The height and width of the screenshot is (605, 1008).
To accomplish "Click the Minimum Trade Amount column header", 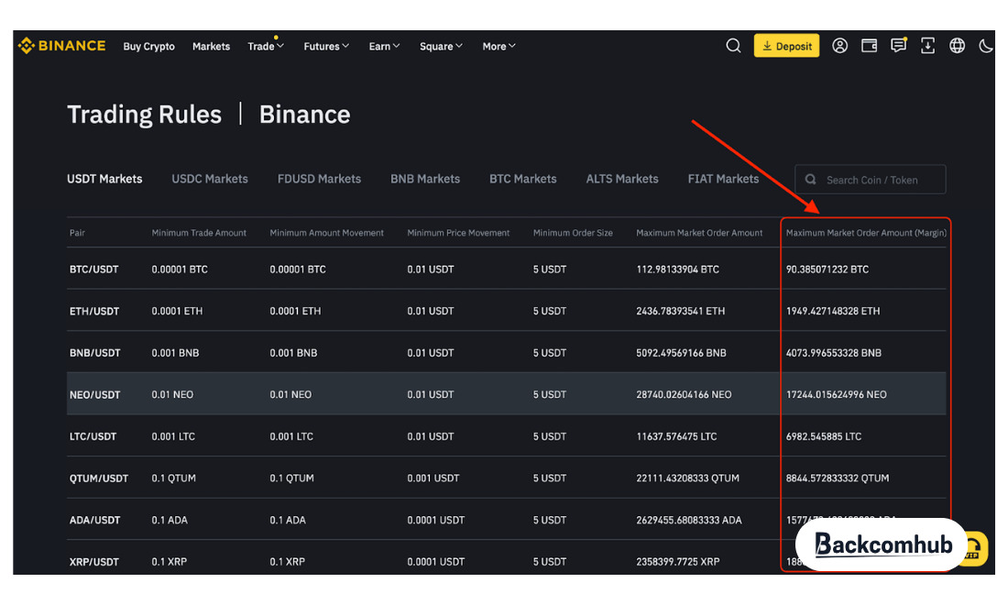I will pos(199,233).
